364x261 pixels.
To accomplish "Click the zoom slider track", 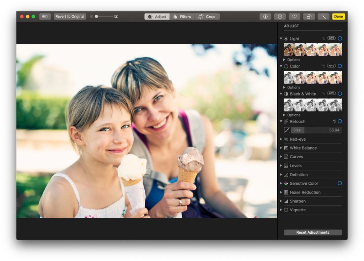I will coord(104,16).
